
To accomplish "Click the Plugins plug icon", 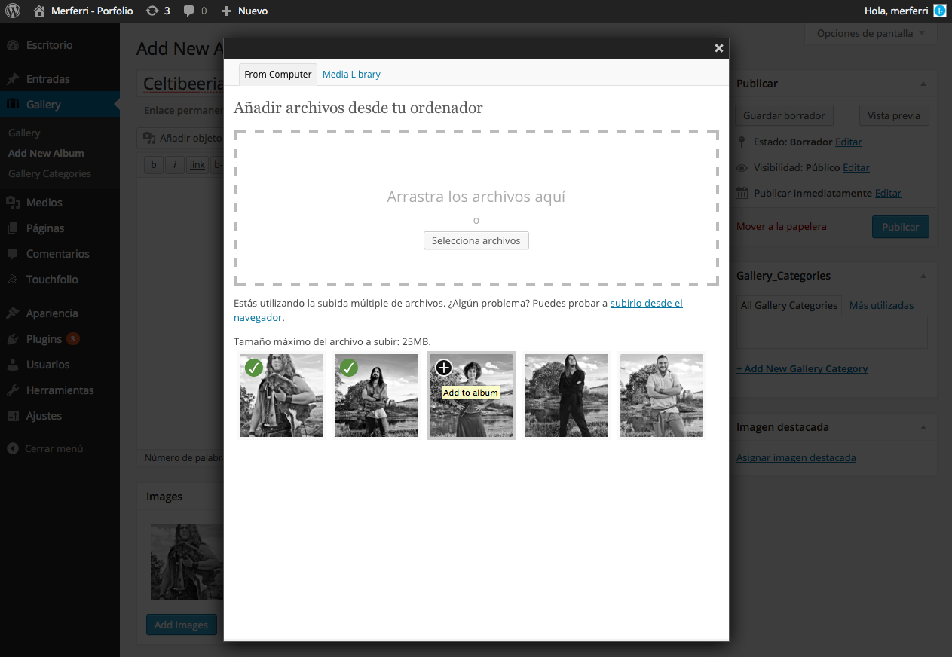I will click(x=13, y=339).
